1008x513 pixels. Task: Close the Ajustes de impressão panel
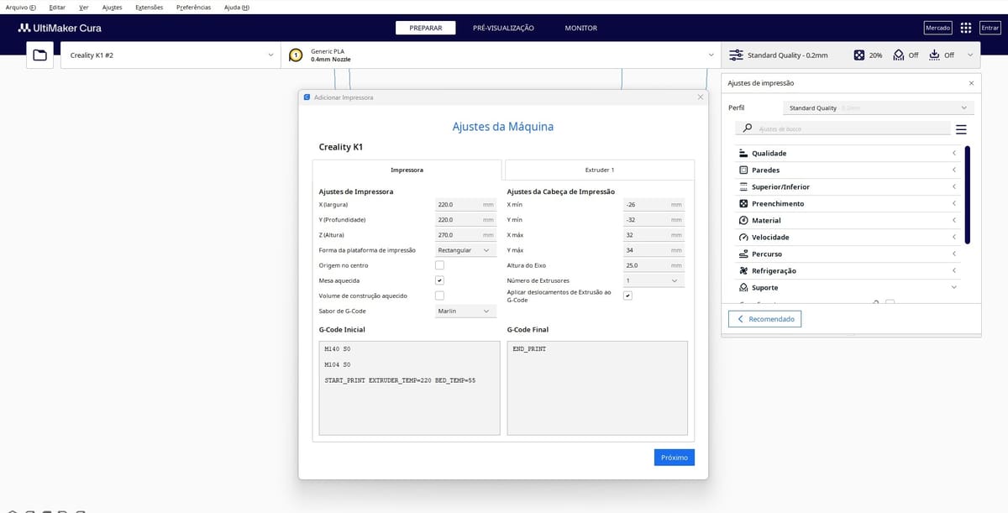972,83
